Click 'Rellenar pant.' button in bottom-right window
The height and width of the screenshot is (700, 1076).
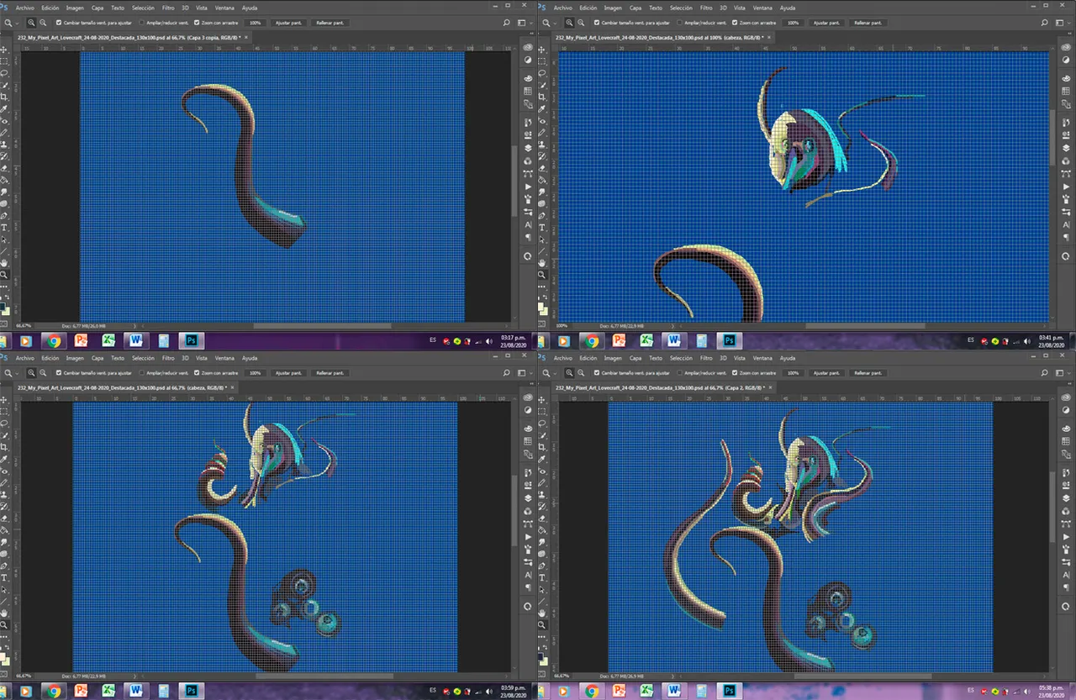click(868, 372)
